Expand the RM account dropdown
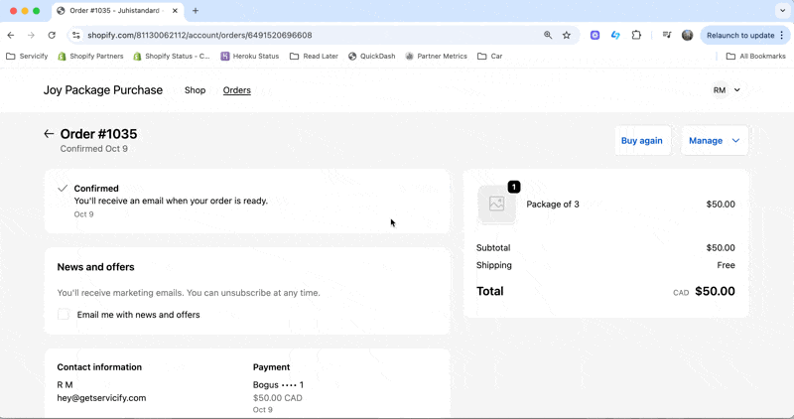The height and width of the screenshot is (419, 794). pyautogui.click(x=727, y=90)
